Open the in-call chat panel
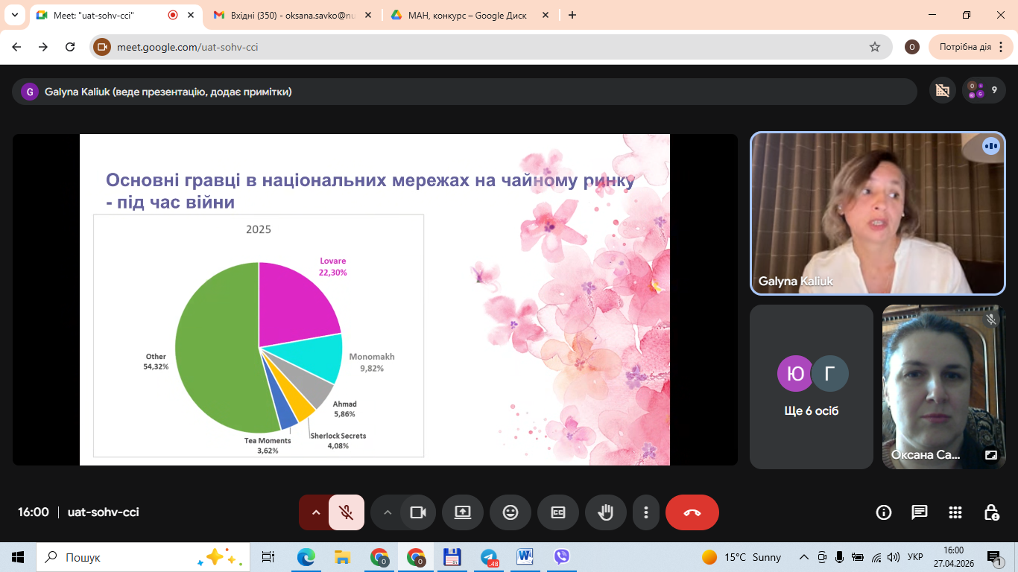 tap(920, 512)
